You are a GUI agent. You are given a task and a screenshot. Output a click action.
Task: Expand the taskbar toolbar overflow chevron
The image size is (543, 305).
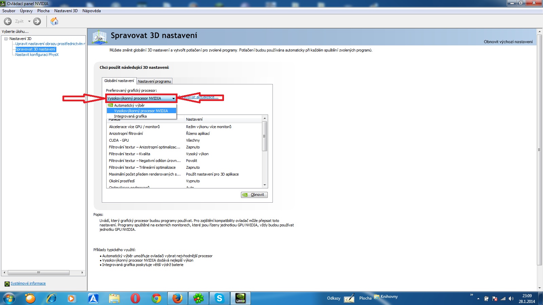pyautogui.click(x=471, y=295)
